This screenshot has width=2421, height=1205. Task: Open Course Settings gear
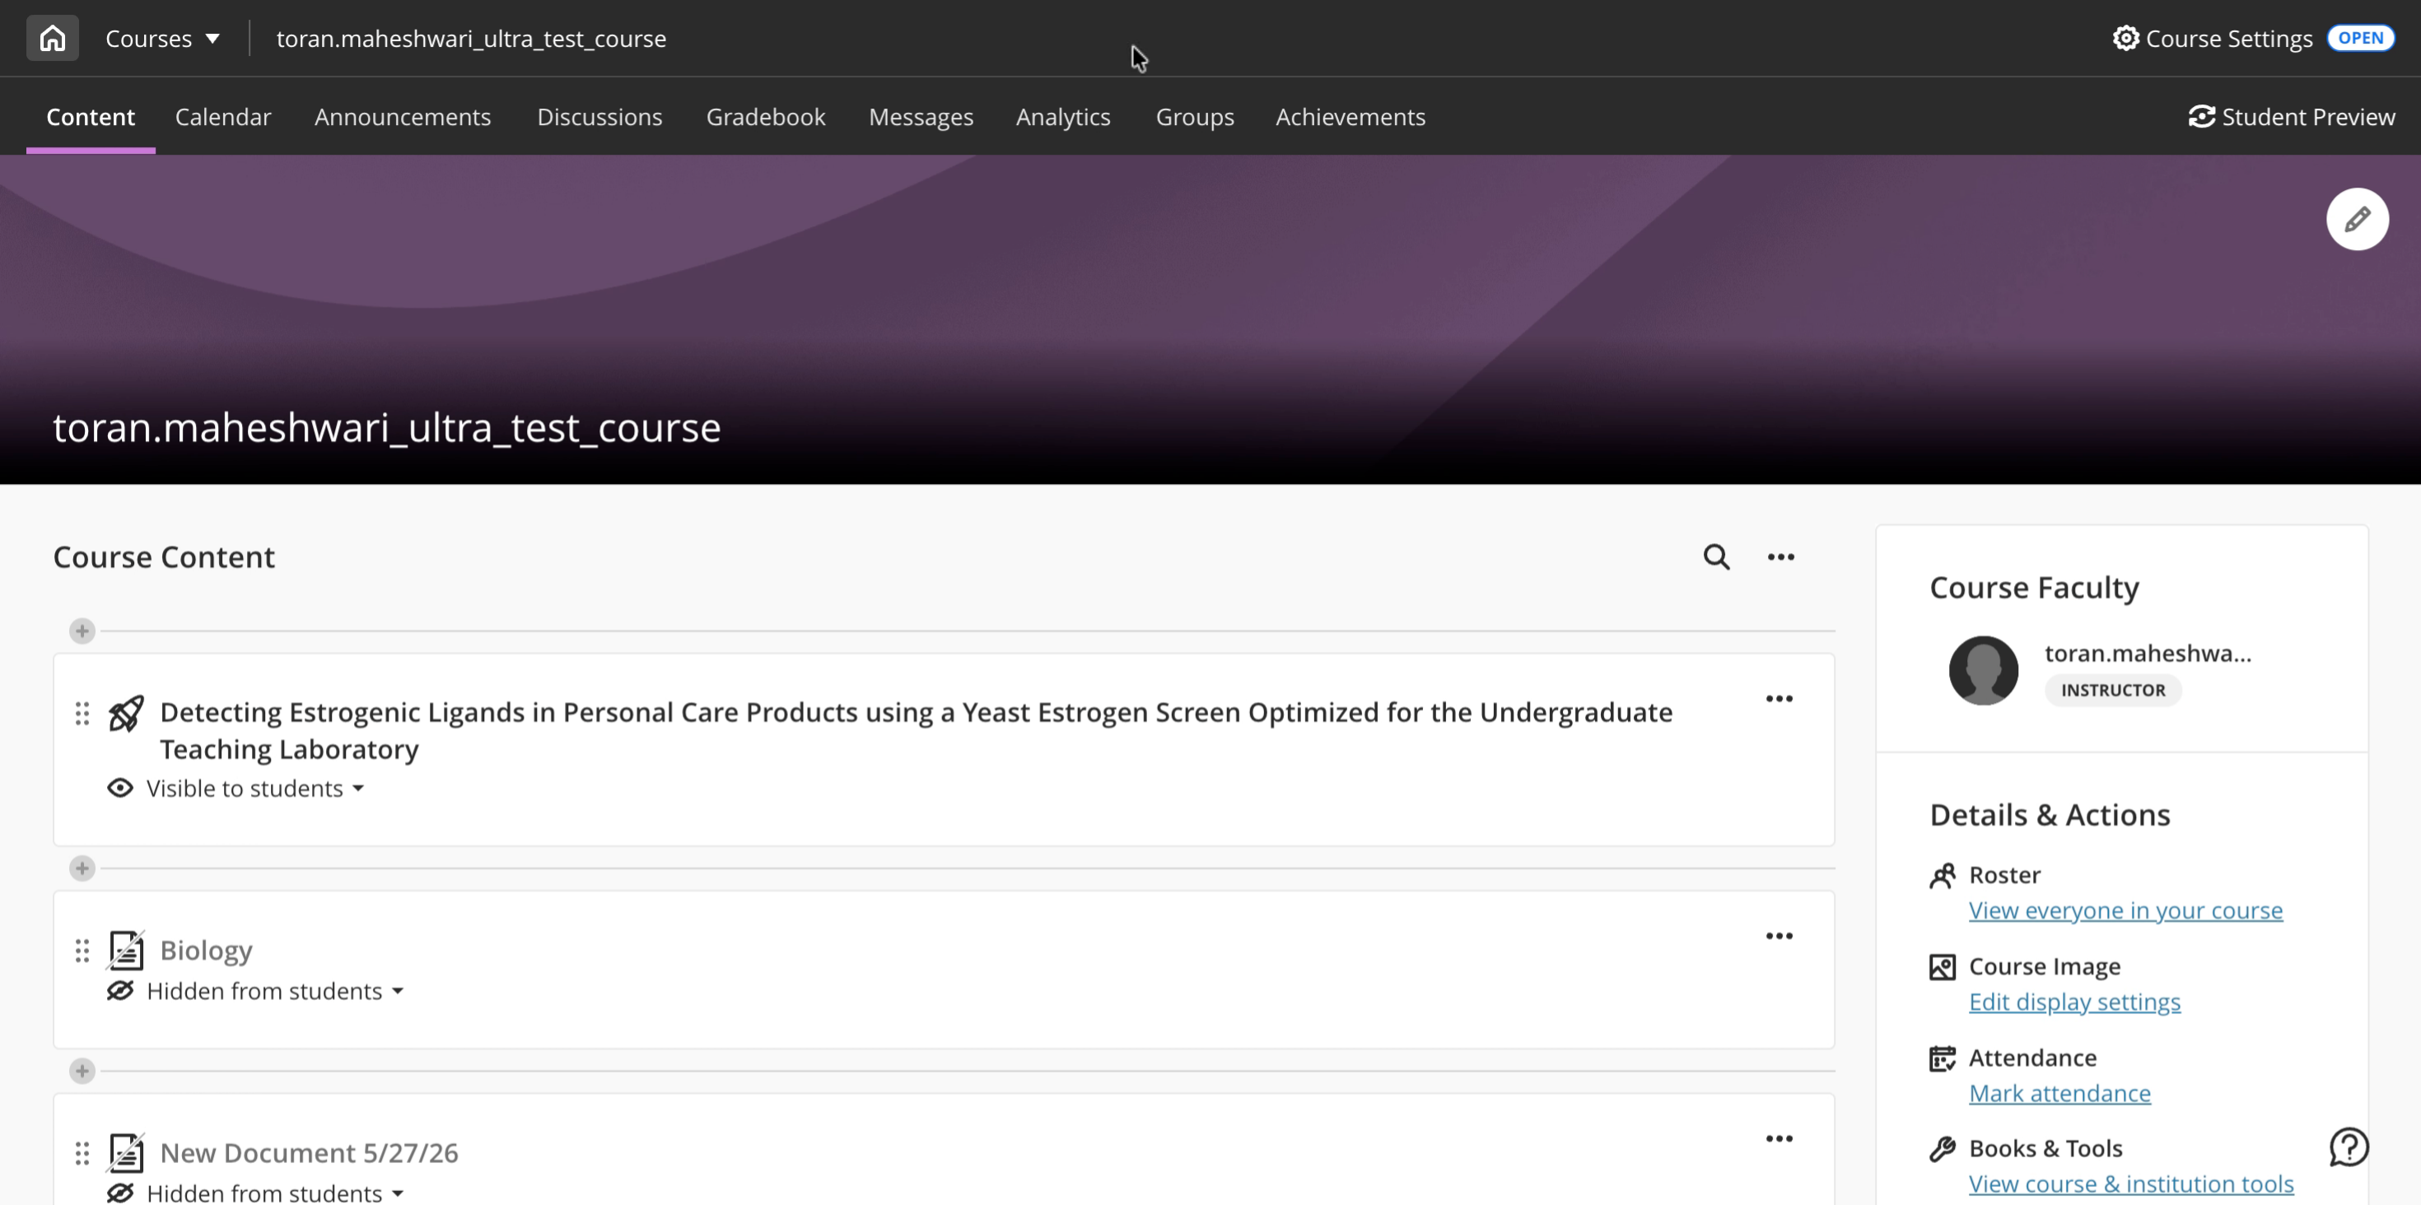(2213, 39)
